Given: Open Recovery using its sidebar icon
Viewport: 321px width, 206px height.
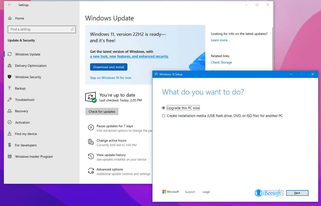Looking at the screenshot, I should pos(10,111).
